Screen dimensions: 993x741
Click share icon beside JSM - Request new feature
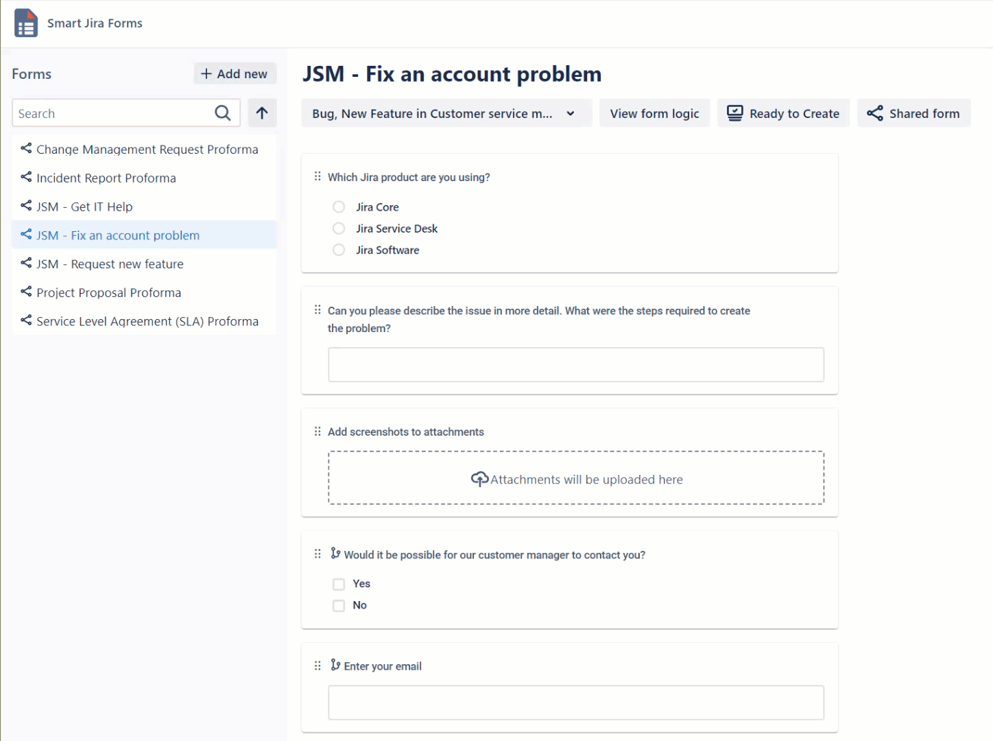click(x=26, y=263)
